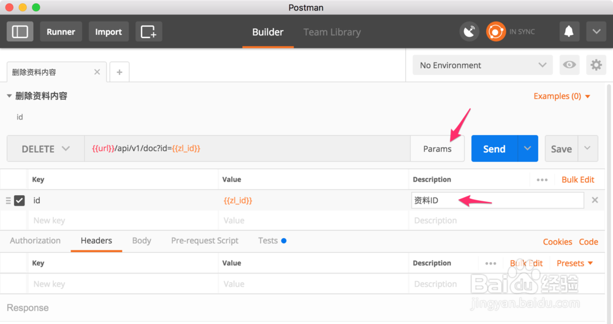Screen dimensions: 613x324
Task: Click the Cookies link
Action: pos(557,242)
